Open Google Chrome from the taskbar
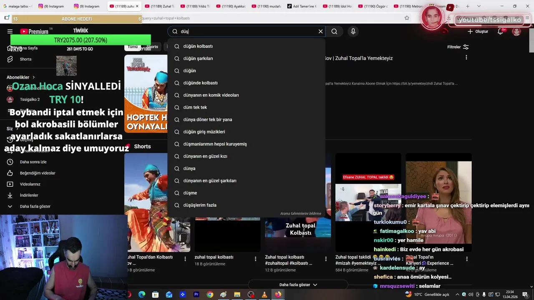The image size is (534, 300). pyautogui.click(x=210, y=295)
